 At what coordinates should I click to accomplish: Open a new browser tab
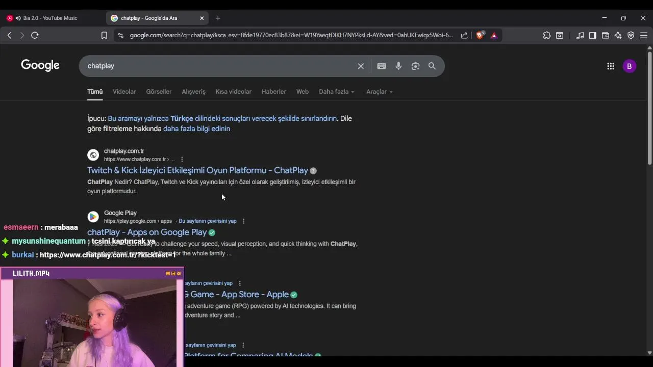click(x=218, y=18)
